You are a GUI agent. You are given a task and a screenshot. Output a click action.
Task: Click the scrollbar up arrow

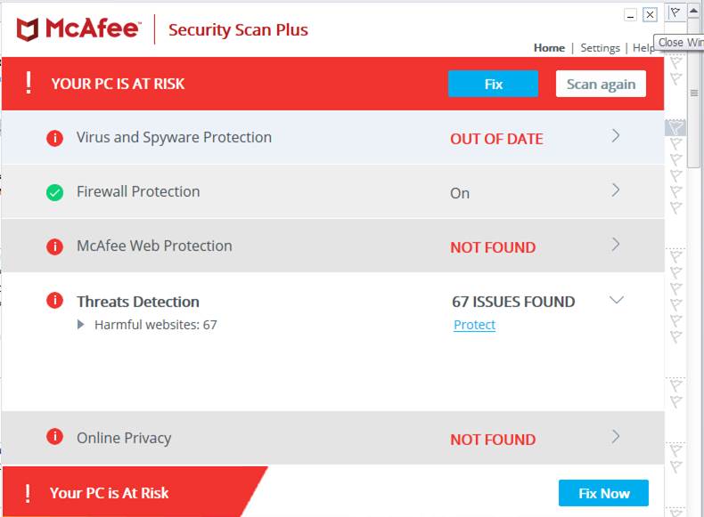(694, 12)
